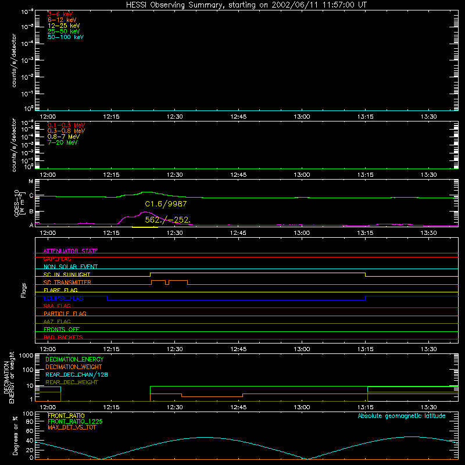465x465 pixels.
Task: Select the SAA_FLAG label
Action: coord(57,306)
